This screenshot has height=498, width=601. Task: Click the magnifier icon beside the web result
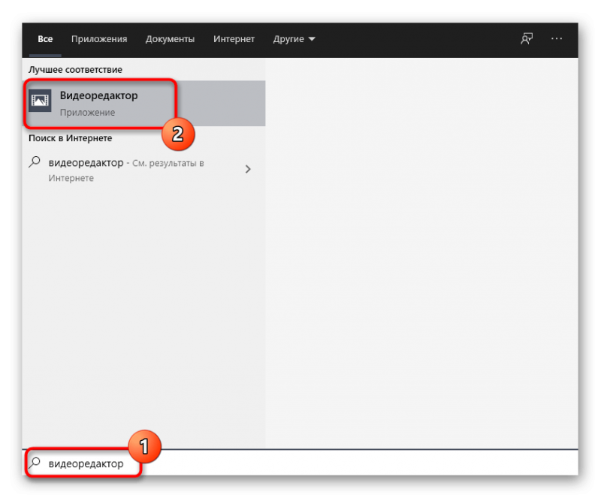(35, 162)
